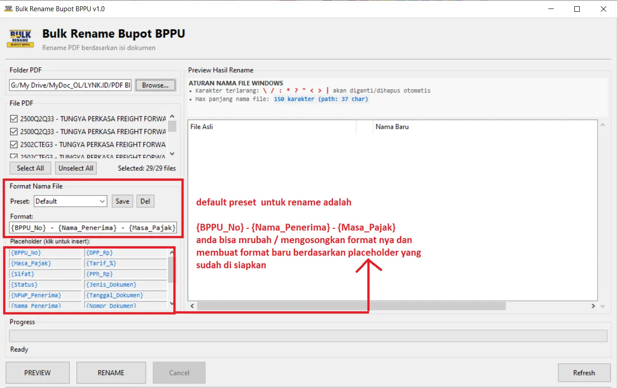
Task: Click the Select All button
Action: click(30, 168)
